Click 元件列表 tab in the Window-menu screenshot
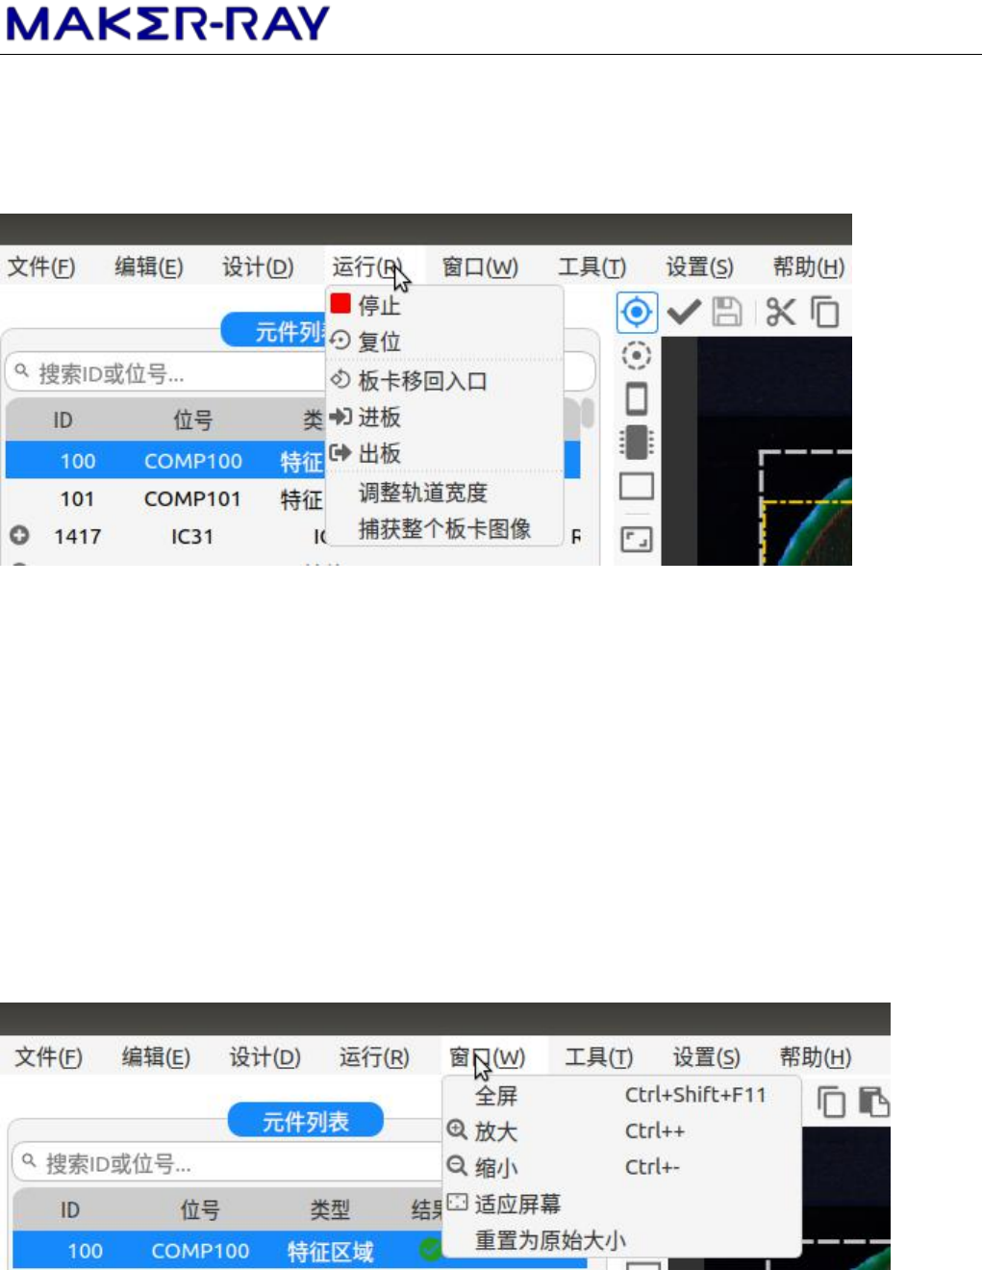 tap(306, 1121)
